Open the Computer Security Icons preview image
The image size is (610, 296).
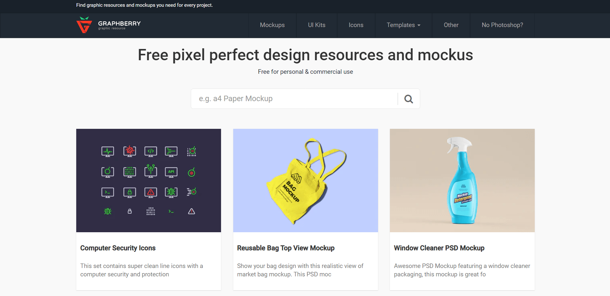tap(148, 180)
